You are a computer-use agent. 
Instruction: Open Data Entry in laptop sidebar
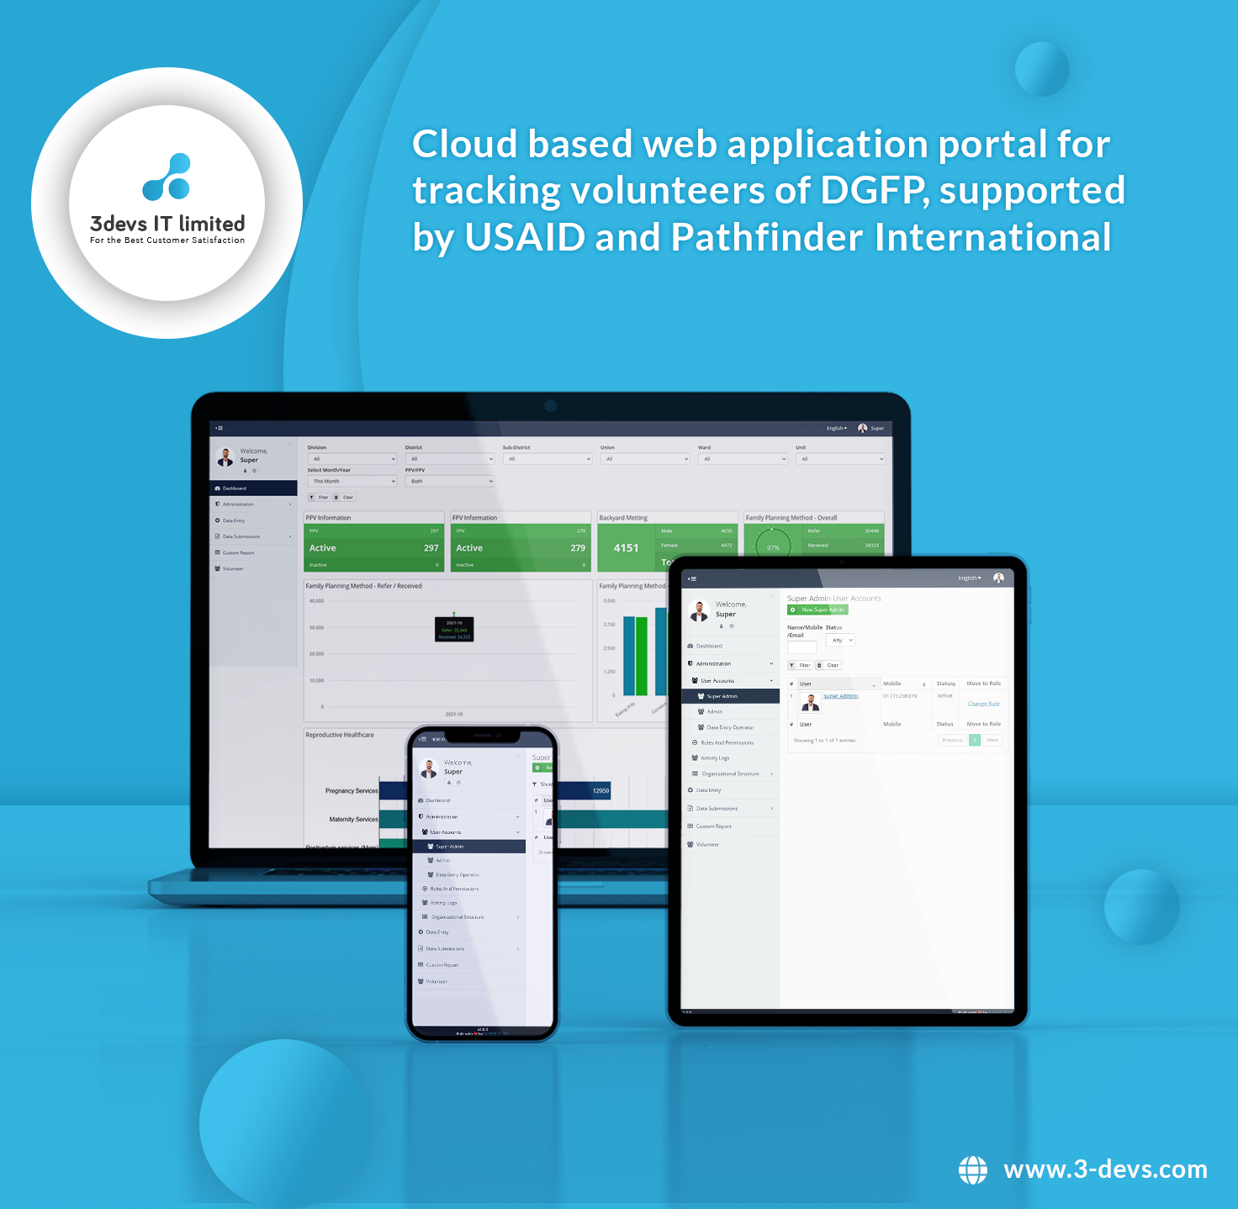(x=253, y=520)
